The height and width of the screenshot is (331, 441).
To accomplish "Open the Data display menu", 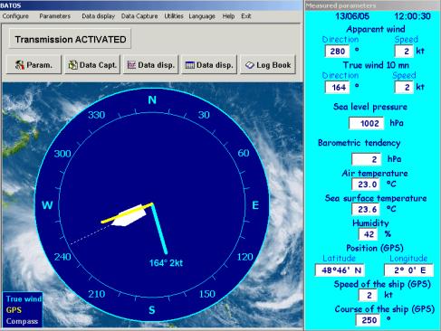I will coord(99,16).
